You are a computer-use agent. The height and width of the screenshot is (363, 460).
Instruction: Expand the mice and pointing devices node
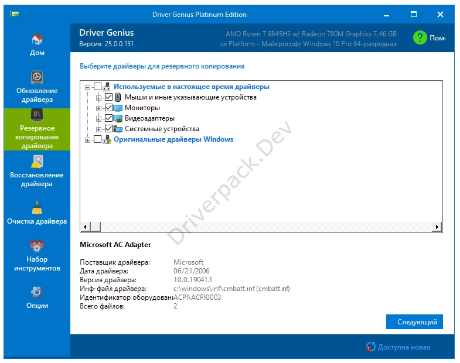(98, 98)
